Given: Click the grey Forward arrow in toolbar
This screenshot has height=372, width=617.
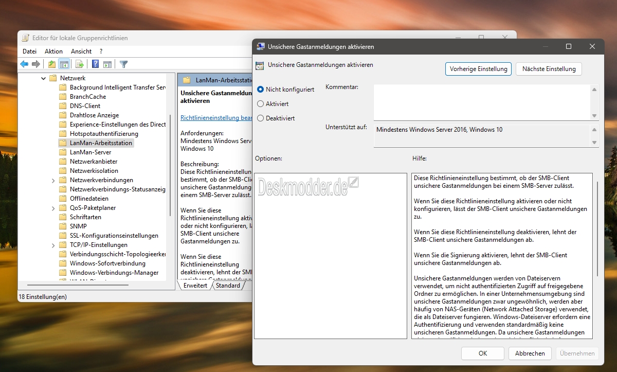Looking at the screenshot, I should click(x=36, y=64).
